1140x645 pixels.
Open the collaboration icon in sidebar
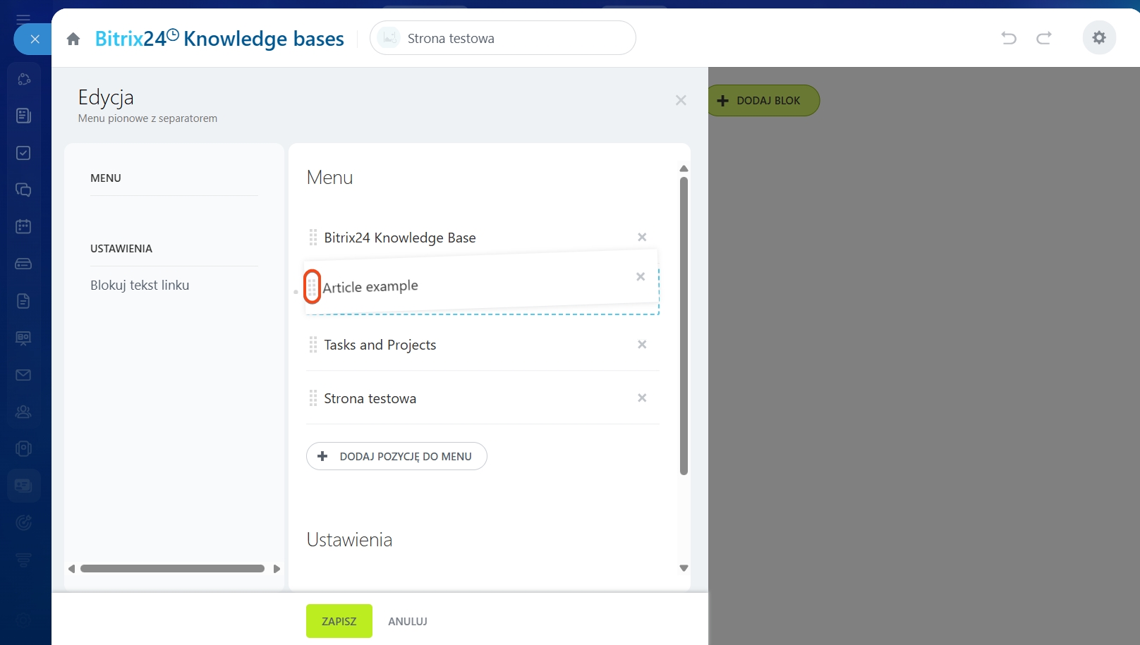tap(23, 79)
